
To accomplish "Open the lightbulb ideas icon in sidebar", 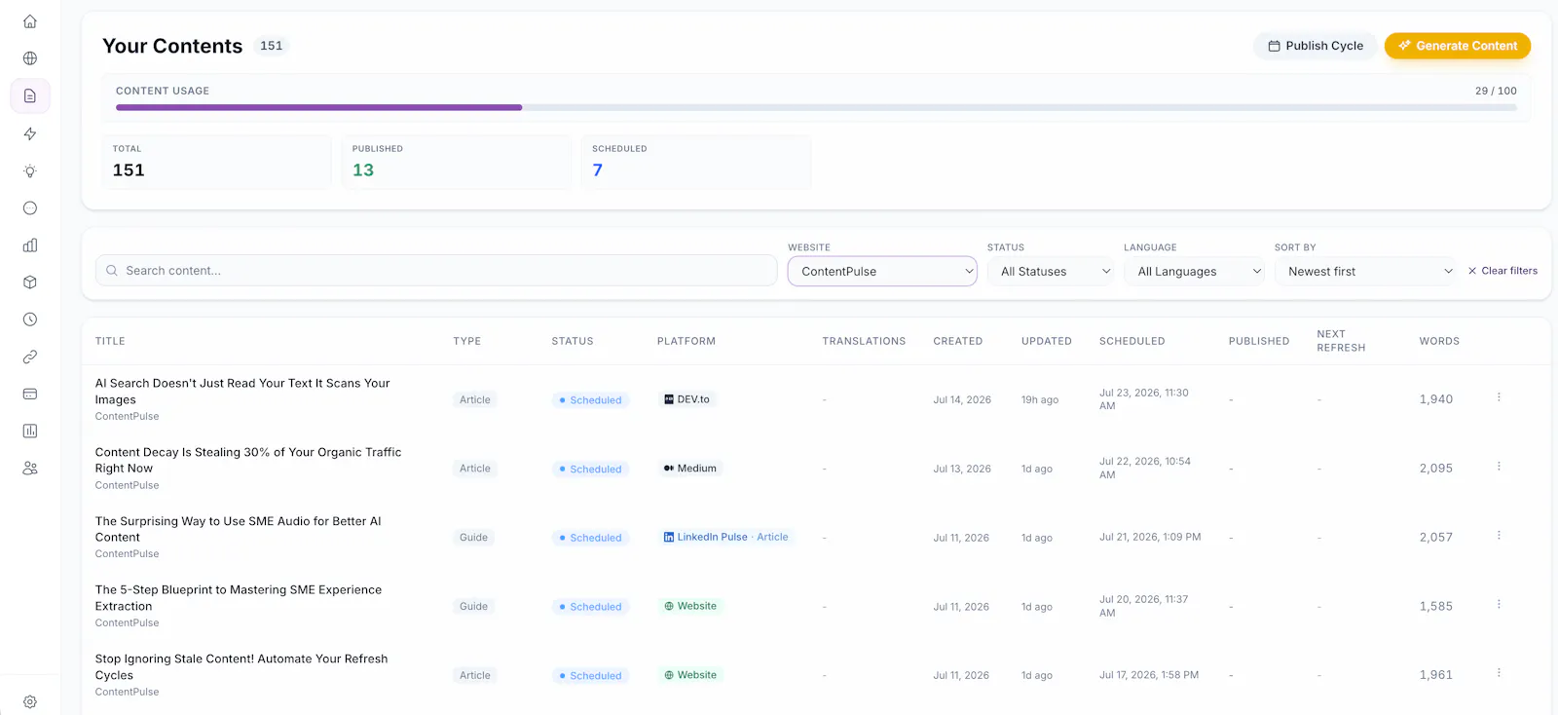I will point(30,170).
